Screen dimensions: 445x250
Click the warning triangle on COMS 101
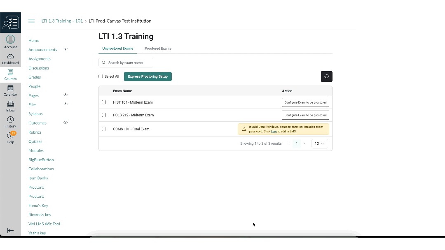click(x=244, y=129)
